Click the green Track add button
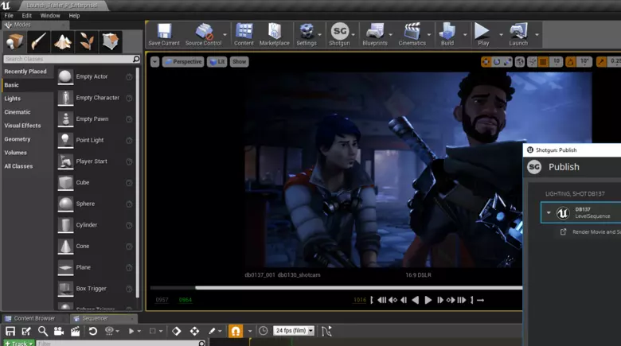This screenshot has width=621, height=346. 18,344
